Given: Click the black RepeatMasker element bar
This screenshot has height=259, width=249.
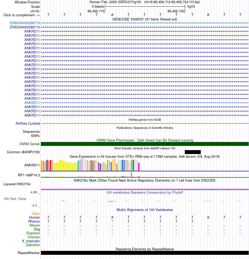Looking at the screenshot, I should coord(145,253).
